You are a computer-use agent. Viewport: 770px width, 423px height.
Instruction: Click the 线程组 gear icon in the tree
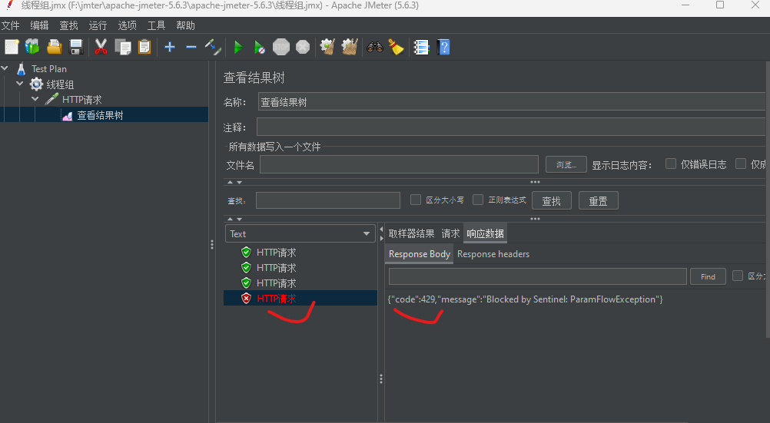[36, 84]
